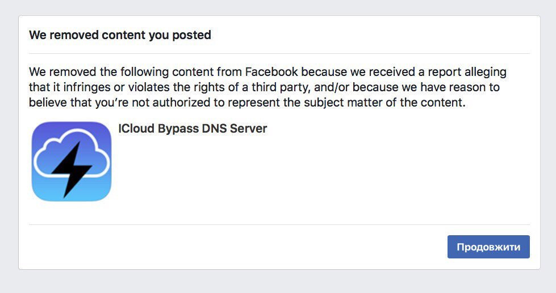The height and width of the screenshot is (293, 556).
Task: Click the "We removed content you posted" heading
Action: pos(120,35)
